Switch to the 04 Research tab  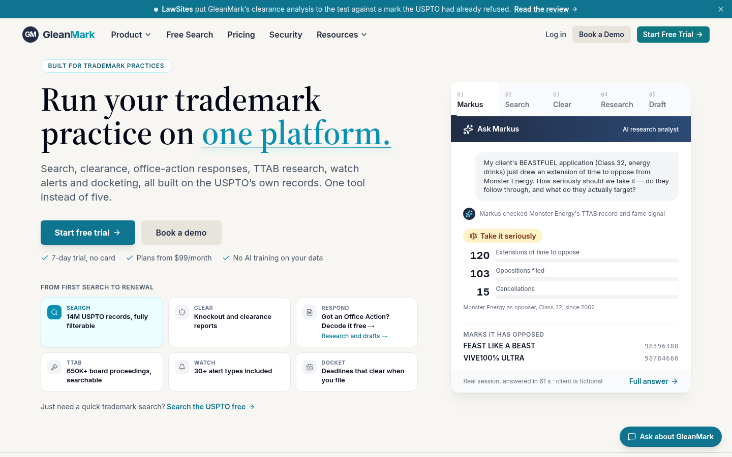click(619, 100)
